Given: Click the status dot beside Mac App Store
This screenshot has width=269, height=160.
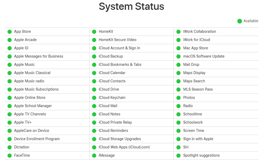Looking at the screenshot, I should click(179, 48).
